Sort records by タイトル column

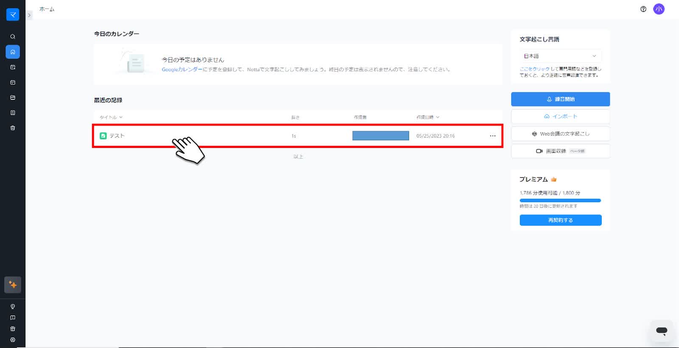tap(111, 117)
